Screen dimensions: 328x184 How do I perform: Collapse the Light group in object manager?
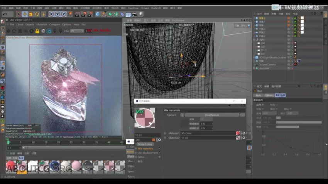coord(254,39)
